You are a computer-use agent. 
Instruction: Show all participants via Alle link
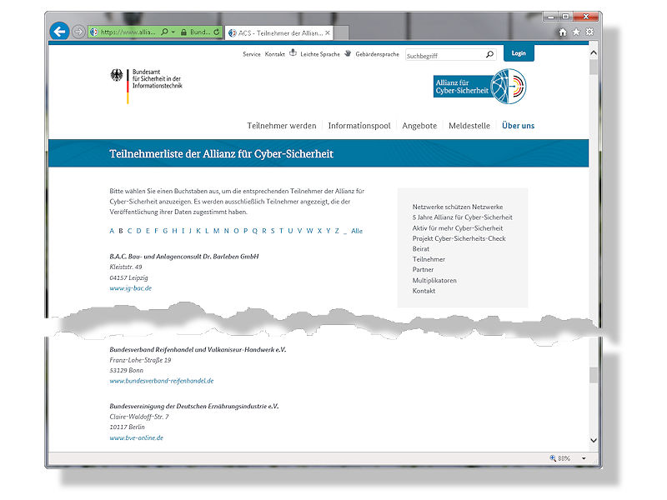(357, 231)
